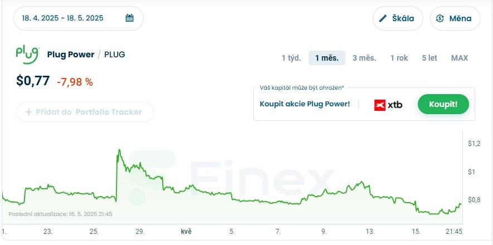Switch to the 5 let range
493x245 pixels.
coord(429,58)
